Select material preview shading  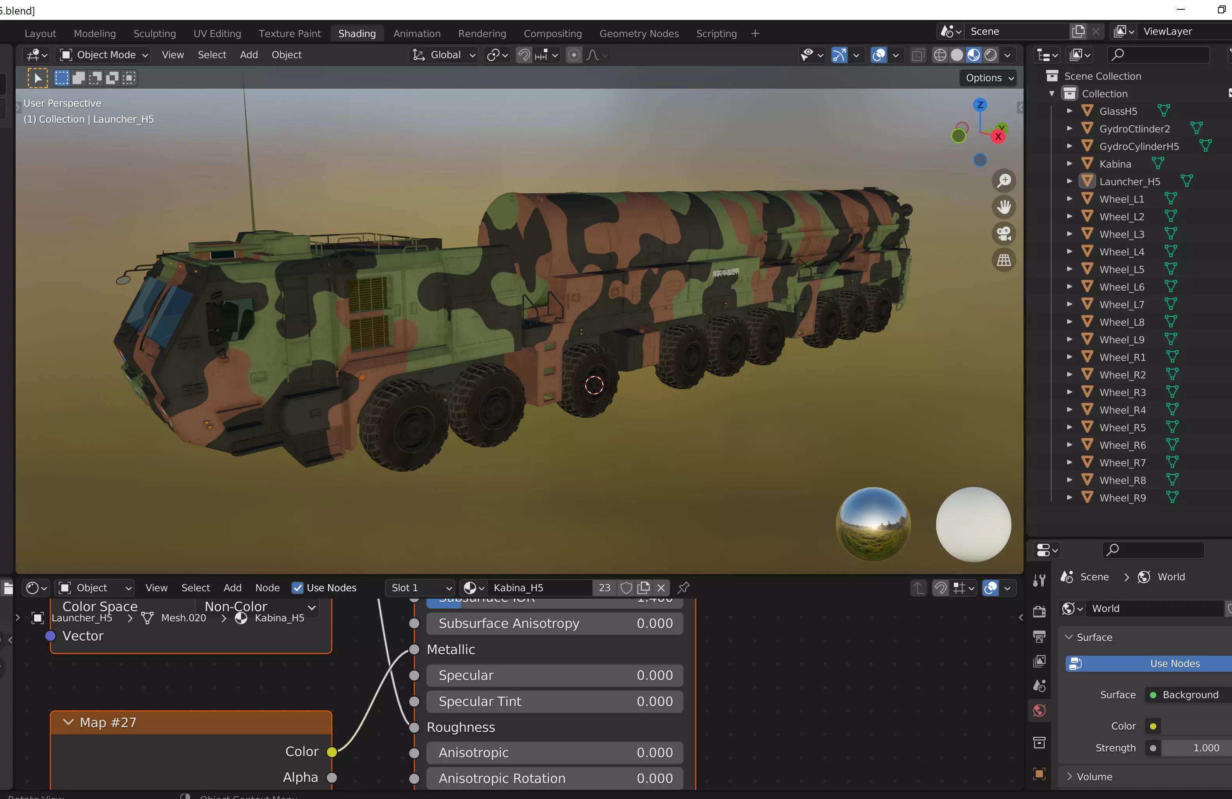click(x=974, y=55)
